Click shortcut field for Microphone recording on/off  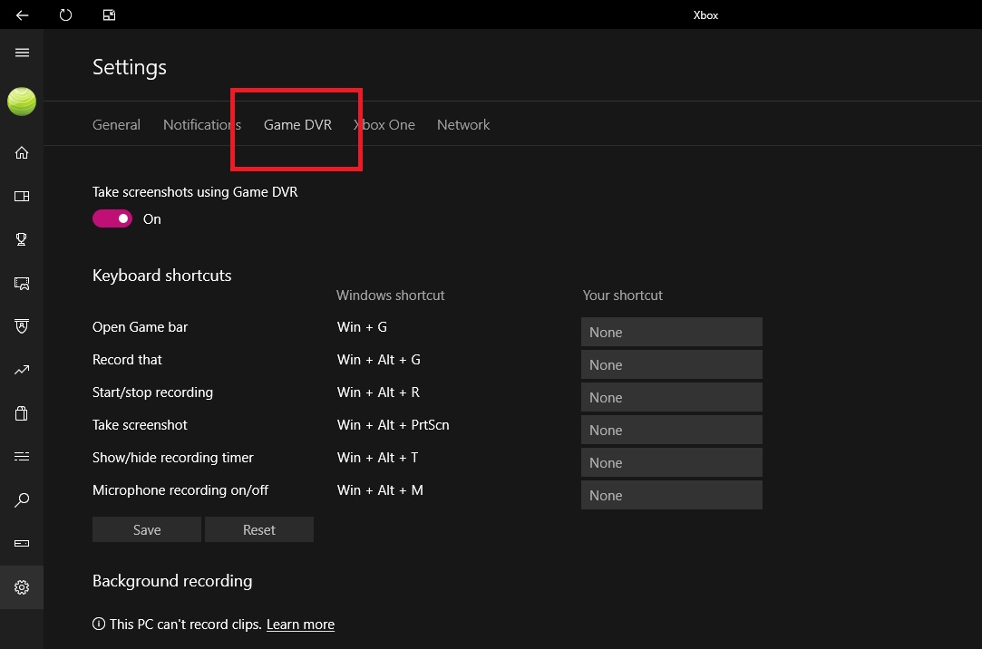click(671, 494)
